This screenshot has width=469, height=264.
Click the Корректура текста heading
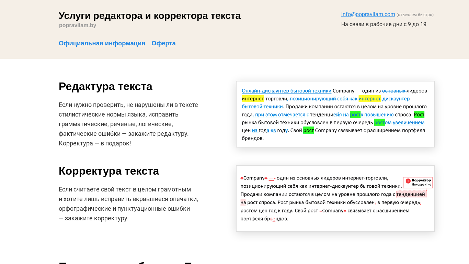coord(109,171)
